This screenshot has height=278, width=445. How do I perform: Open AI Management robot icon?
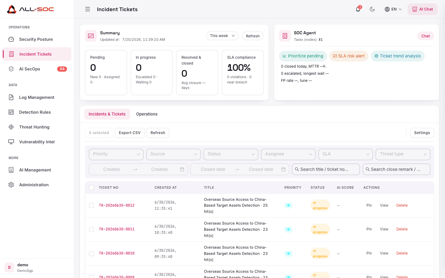coord(11,170)
